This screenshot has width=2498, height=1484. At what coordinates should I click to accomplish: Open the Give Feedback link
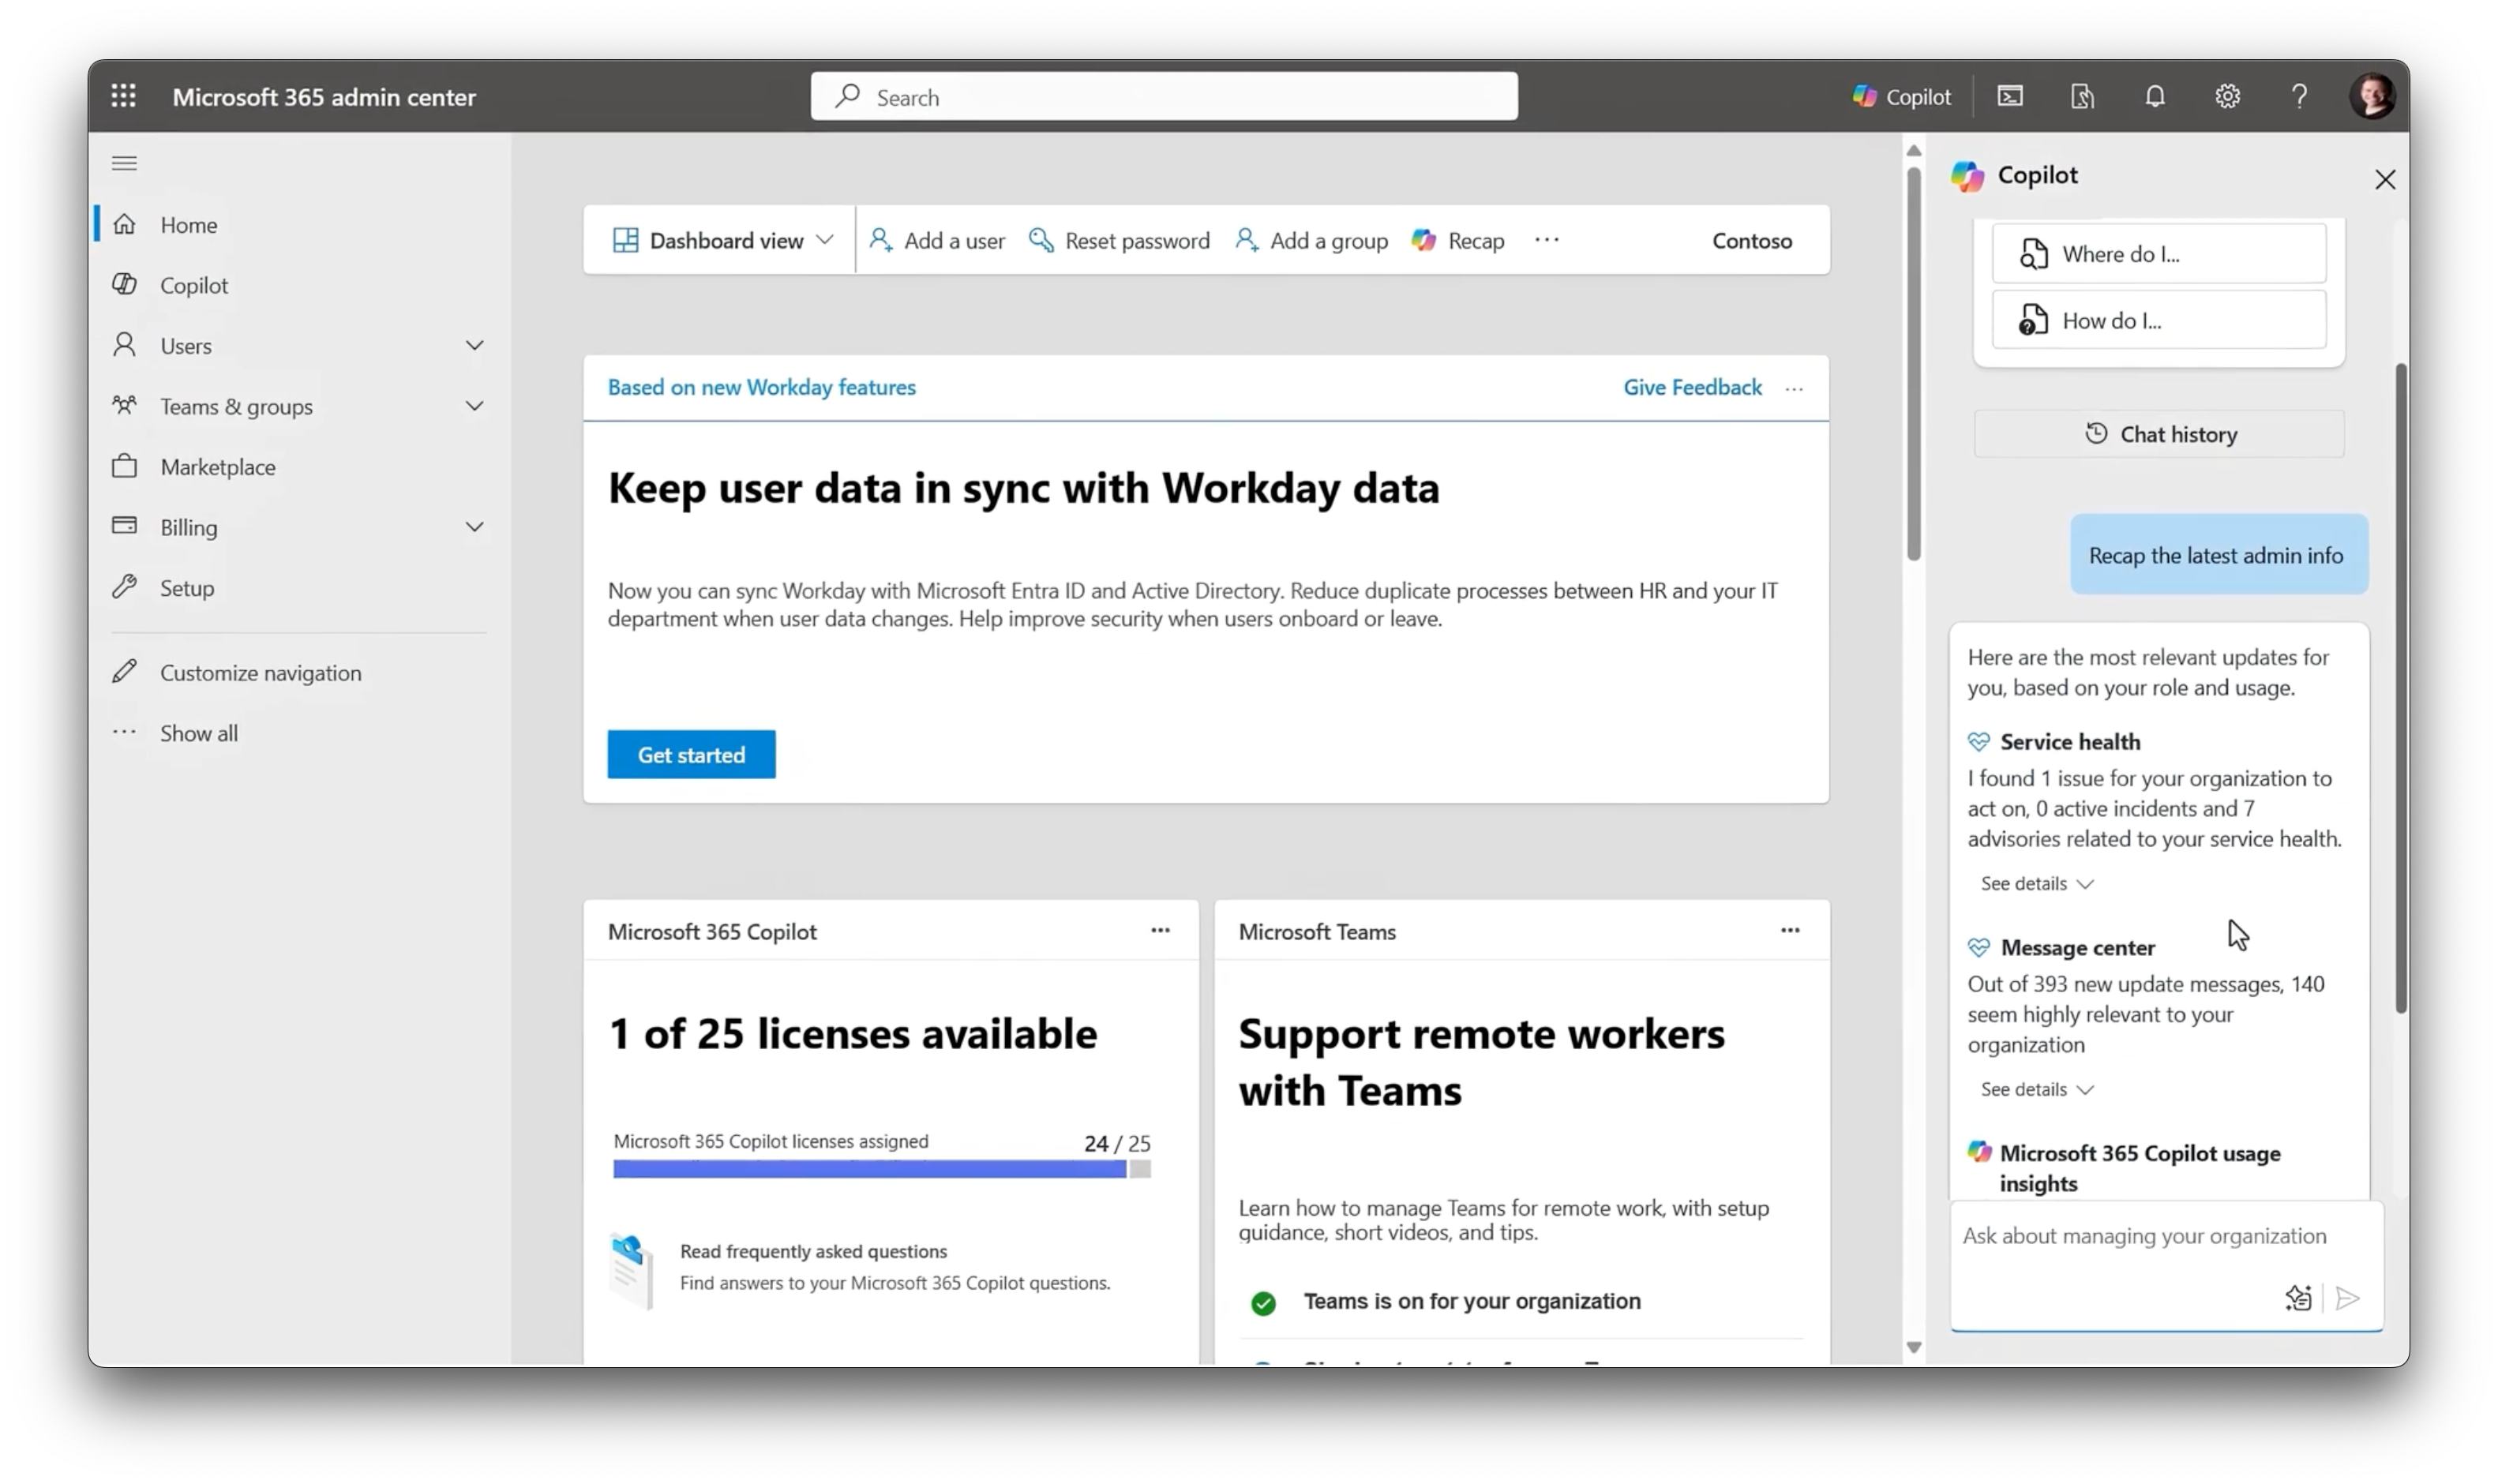tap(1692, 388)
